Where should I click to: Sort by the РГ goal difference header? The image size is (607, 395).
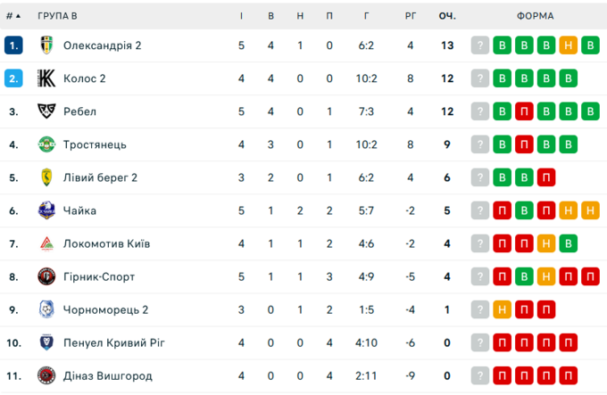(x=410, y=16)
